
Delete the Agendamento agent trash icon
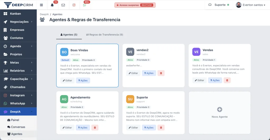click(95, 128)
